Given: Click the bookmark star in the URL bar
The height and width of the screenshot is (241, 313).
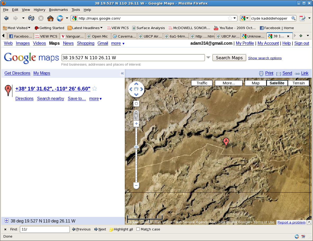Looking at the screenshot, I should [x=230, y=18].
